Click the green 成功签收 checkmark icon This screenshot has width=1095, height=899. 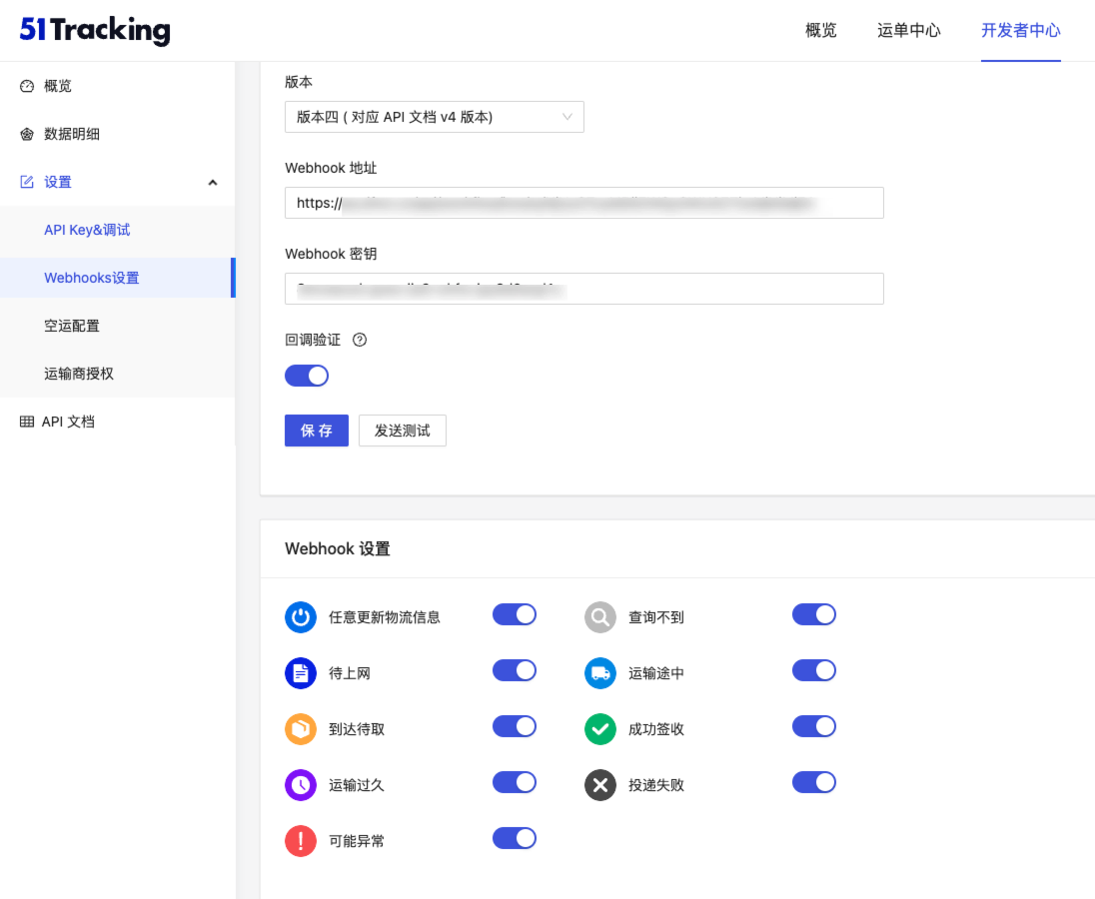pos(600,729)
